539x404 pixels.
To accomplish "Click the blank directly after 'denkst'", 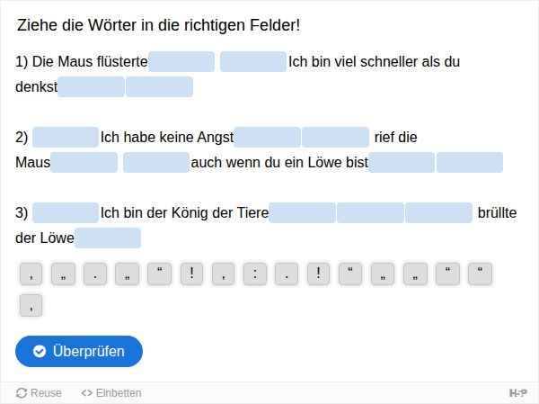I will click(91, 86).
